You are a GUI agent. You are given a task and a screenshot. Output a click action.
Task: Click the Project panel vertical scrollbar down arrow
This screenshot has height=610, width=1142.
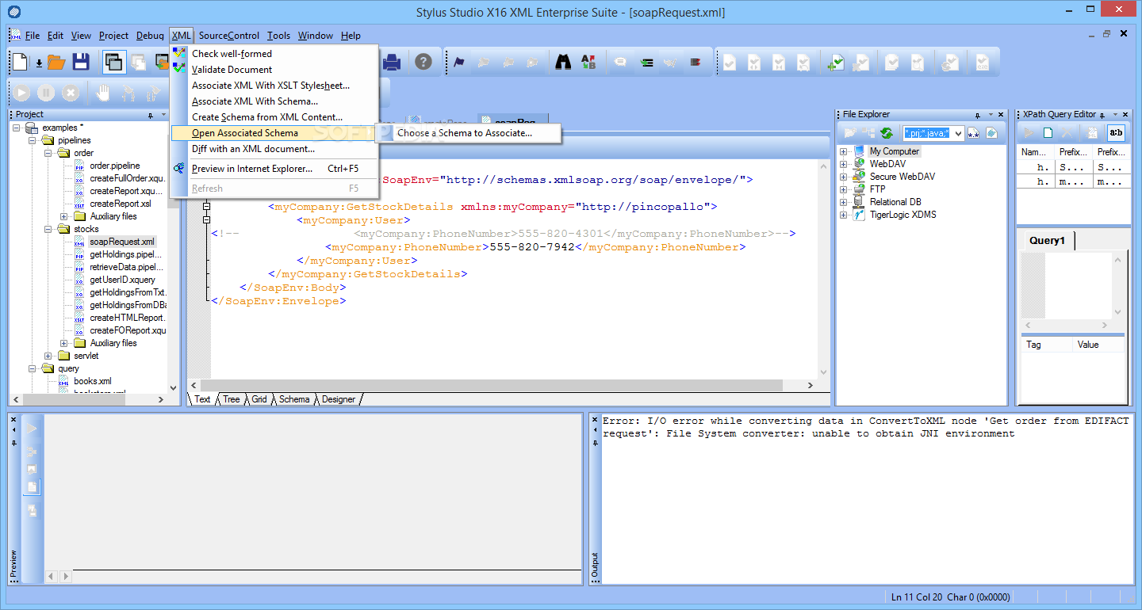(174, 388)
